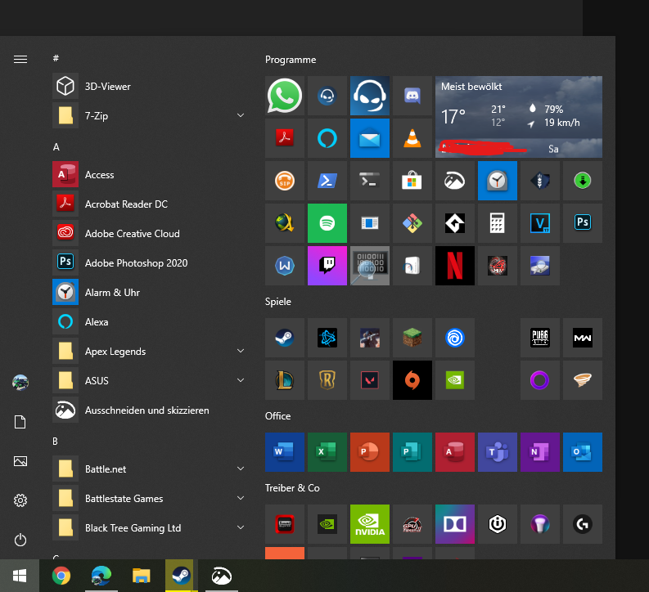Launch the Valorant tile
The image size is (649, 592).
[x=370, y=380]
